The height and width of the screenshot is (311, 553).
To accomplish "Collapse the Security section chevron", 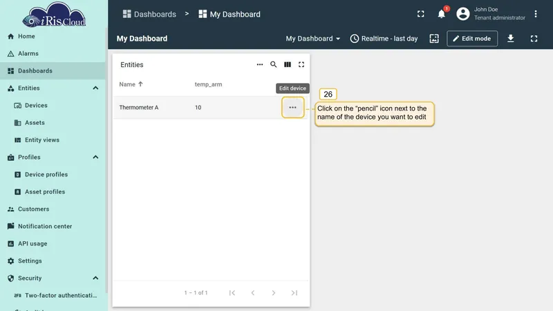I will 95,279.
